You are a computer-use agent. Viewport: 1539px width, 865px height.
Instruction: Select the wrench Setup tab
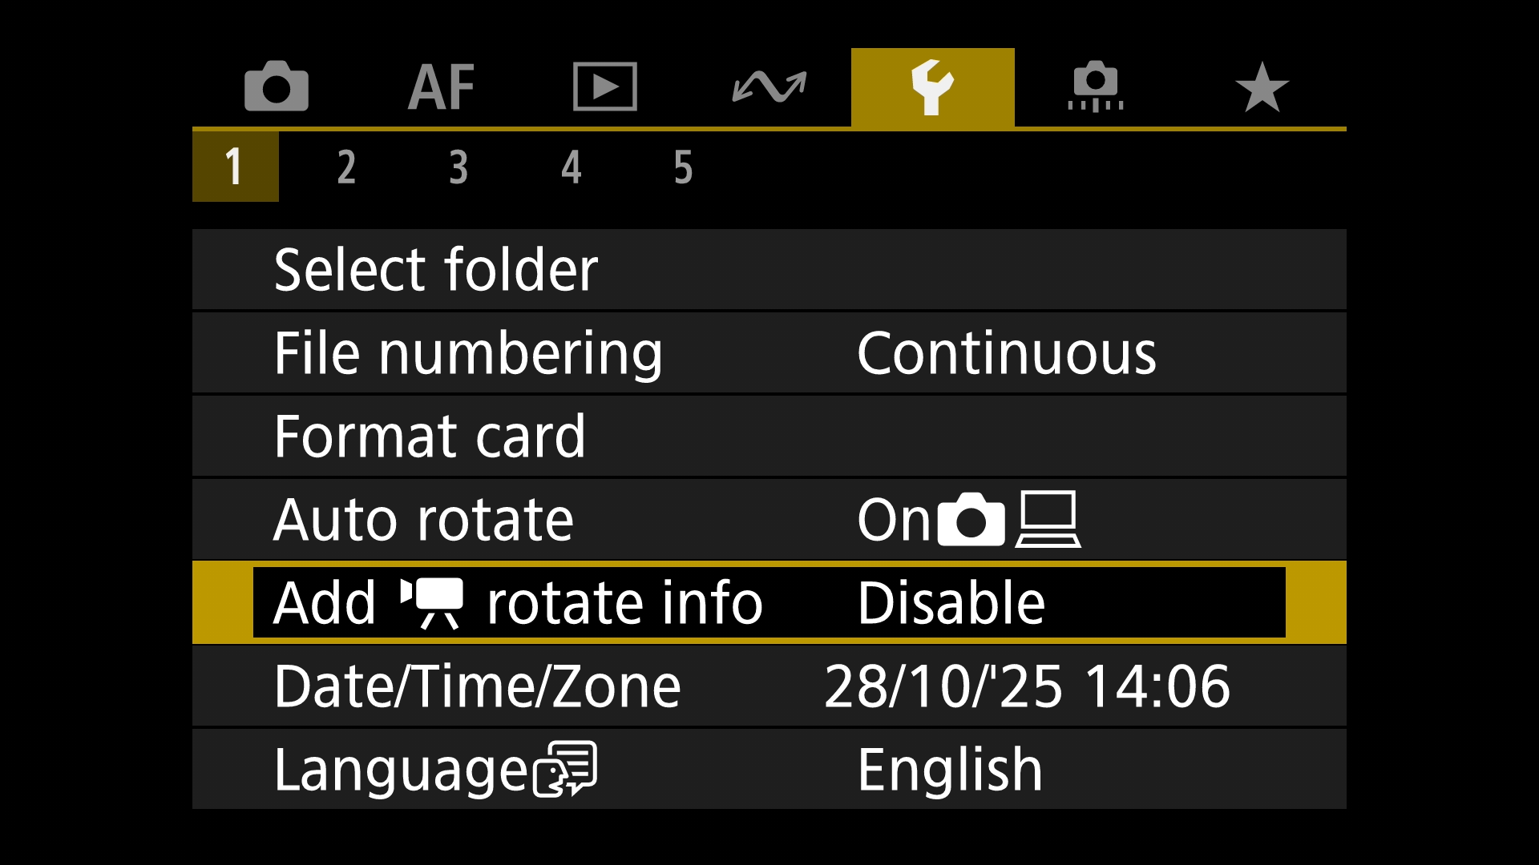[933, 86]
